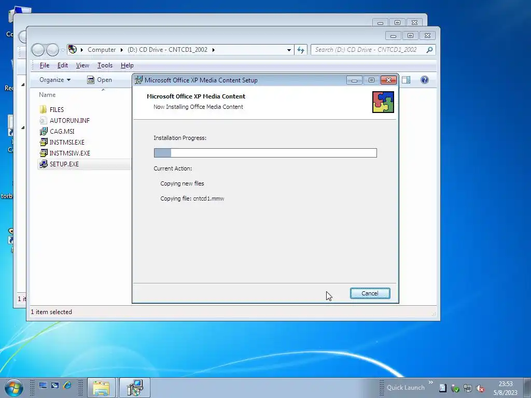531x398 pixels.
Task: Click the Setup installer taskbar button
Action: [x=135, y=388]
